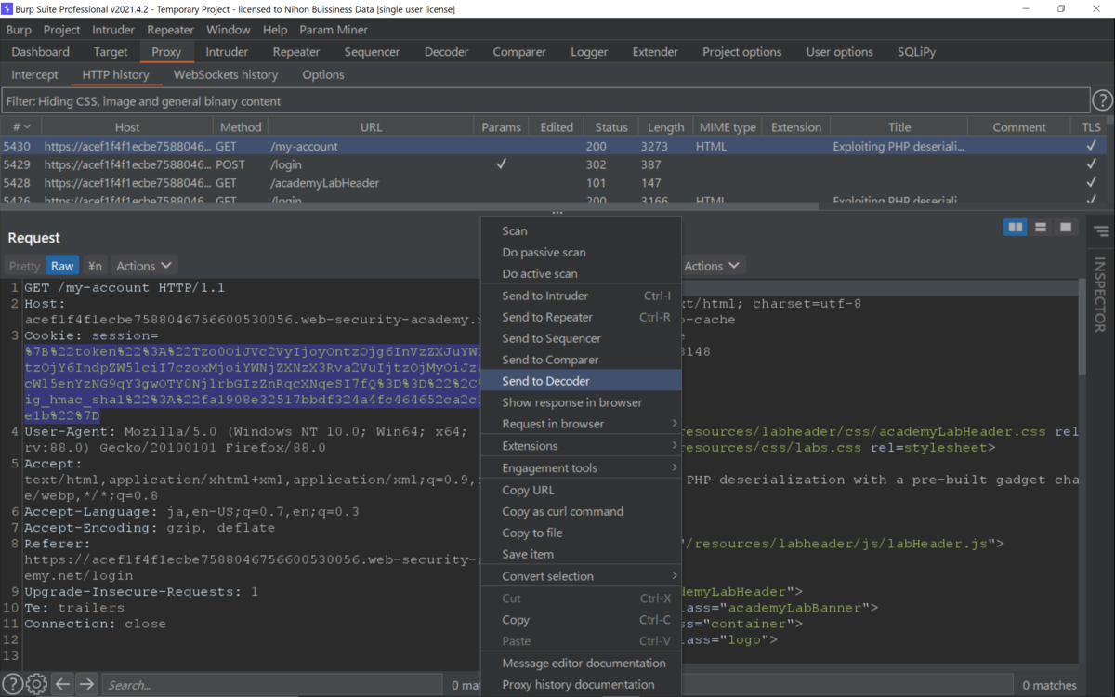
Task: Switch request view to Pretty
Action: 25,266
